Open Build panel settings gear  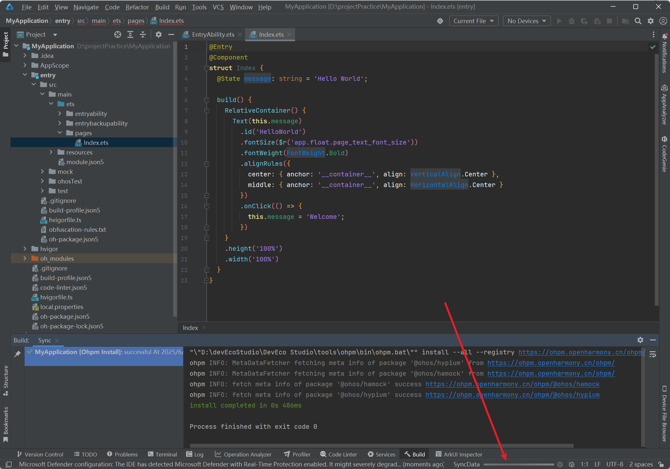[x=640, y=340]
